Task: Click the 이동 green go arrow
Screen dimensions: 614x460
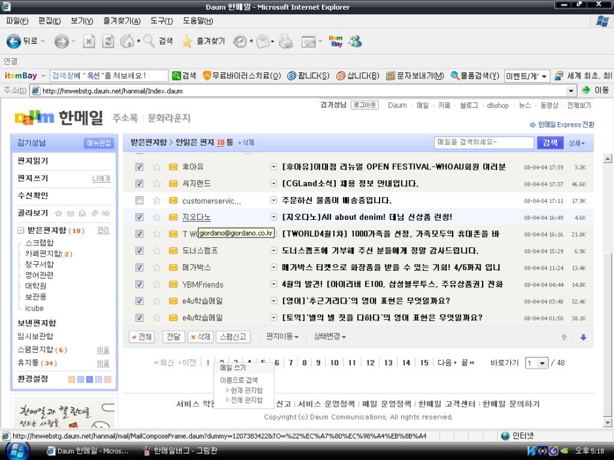Action: point(586,90)
